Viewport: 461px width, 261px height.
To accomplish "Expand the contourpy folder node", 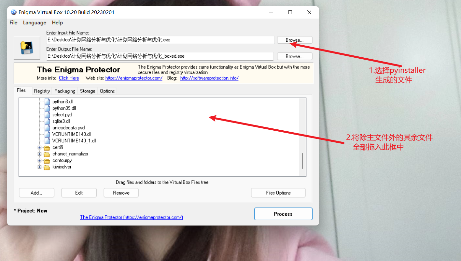I will click(39, 160).
